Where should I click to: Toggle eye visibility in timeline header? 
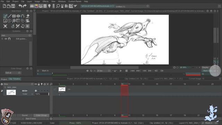pos(36,84)
